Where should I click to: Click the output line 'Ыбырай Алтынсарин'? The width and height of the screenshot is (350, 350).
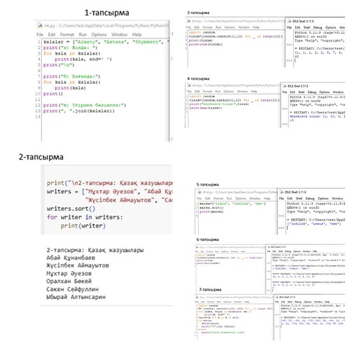[76, 297]
